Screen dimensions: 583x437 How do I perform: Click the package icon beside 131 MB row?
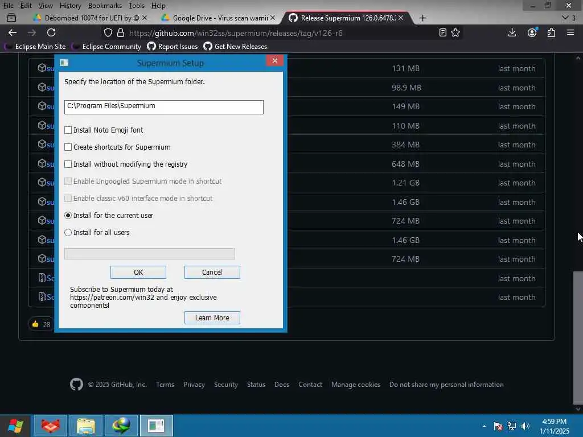click(x=42, y=68)
